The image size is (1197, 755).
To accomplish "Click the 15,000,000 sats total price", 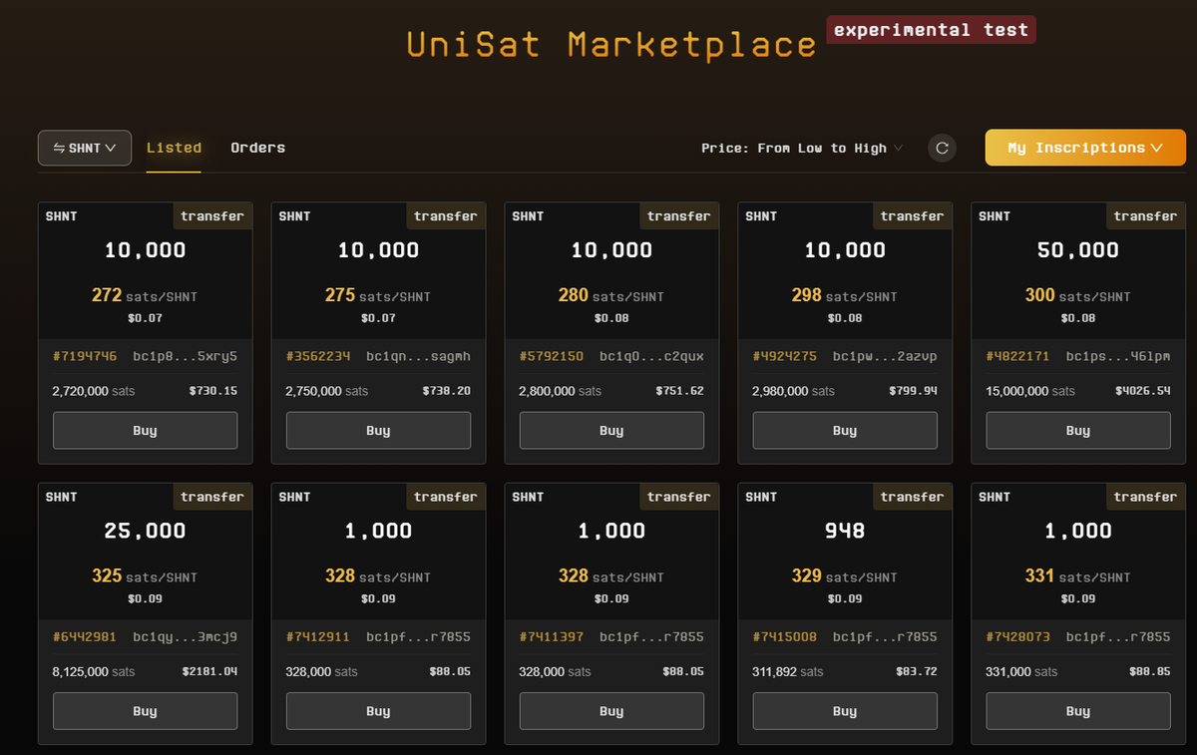I will click(1030, 391).
